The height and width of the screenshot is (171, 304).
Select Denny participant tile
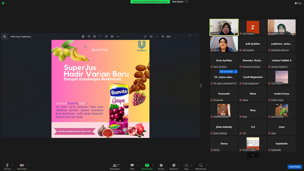(224, 143)
